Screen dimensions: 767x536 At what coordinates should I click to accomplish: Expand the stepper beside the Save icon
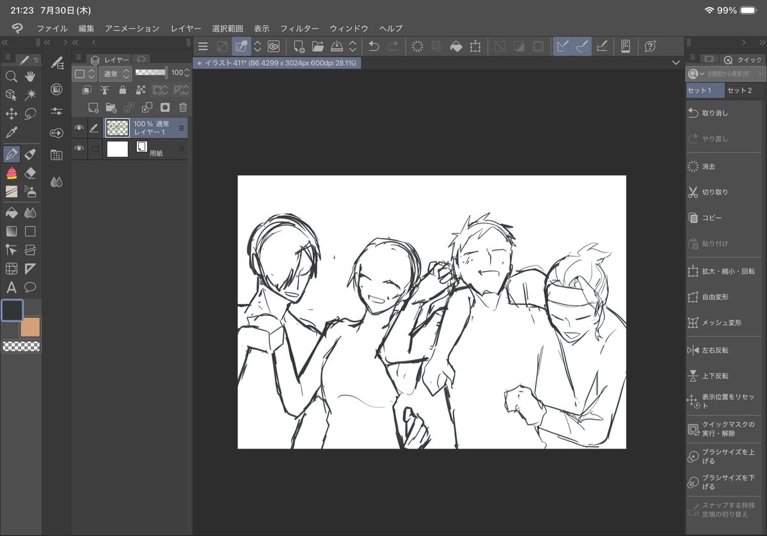point(352,47)
